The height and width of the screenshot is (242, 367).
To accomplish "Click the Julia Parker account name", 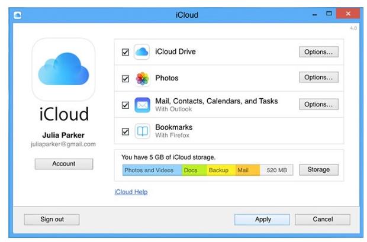I will click(x=63, y=135).
